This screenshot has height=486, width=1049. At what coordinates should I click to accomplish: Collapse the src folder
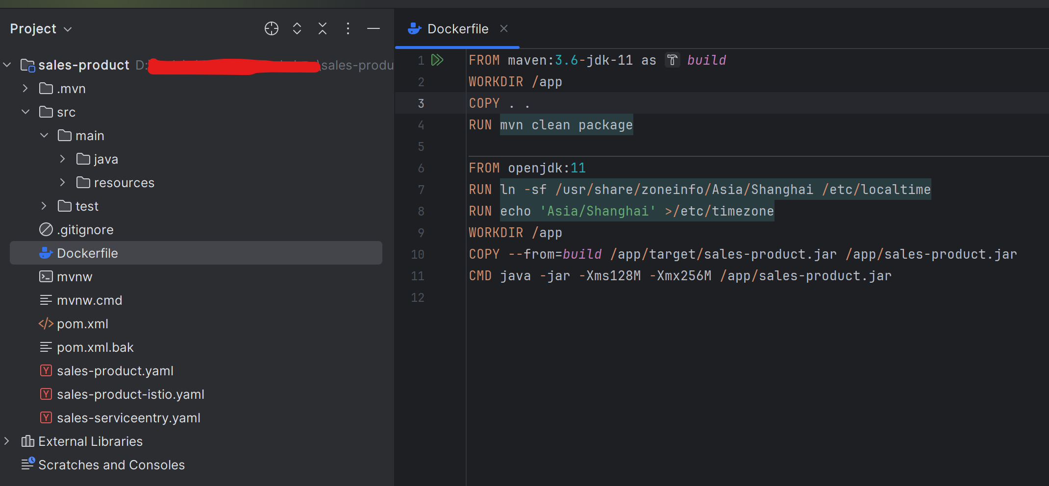click(25, 112)
